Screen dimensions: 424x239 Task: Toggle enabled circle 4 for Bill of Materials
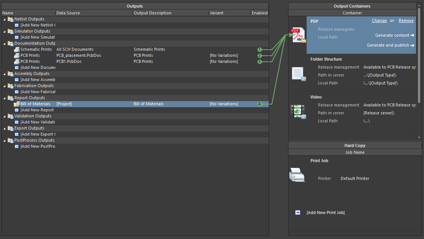(259, 104)
